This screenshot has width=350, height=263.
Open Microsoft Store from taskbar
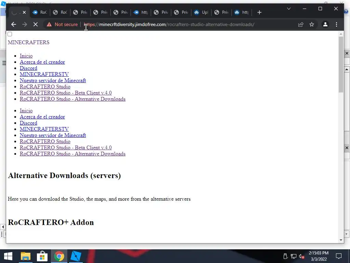[x=42, y=256]
